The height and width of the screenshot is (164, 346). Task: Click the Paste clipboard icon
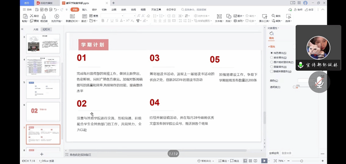[x=25, y=16]
